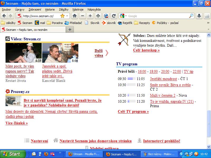Open the Rejstřík bookmark
Screen dimensions: 211x158
125,23
